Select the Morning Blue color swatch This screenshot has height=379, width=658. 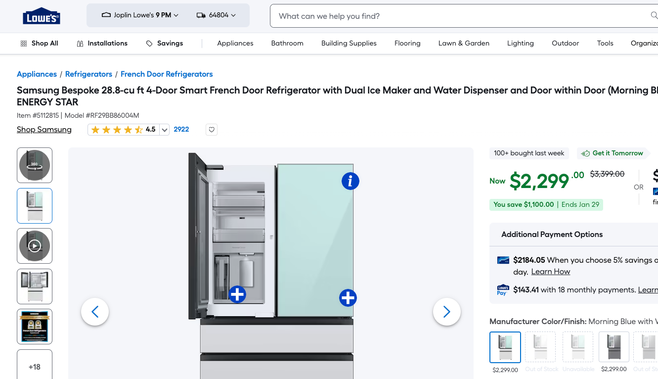(x=505, y=347)
